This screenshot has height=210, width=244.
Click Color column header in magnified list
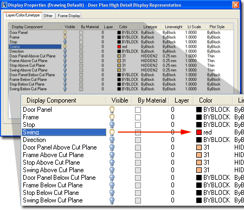(206, 100)
